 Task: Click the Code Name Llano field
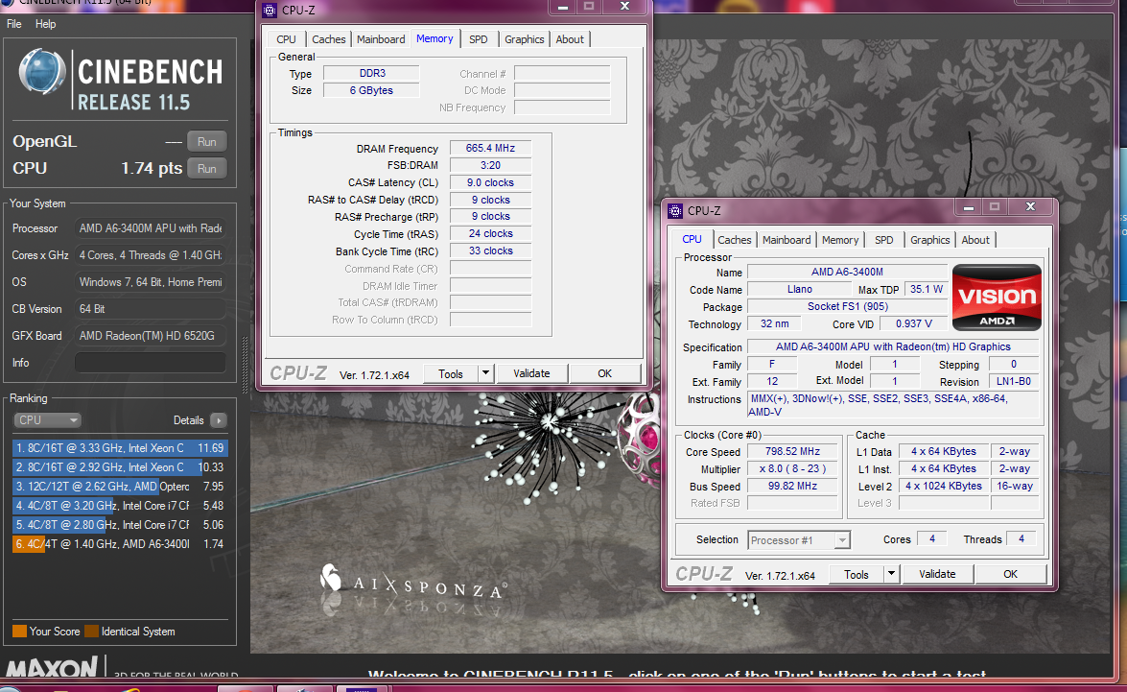coord(799,289)
